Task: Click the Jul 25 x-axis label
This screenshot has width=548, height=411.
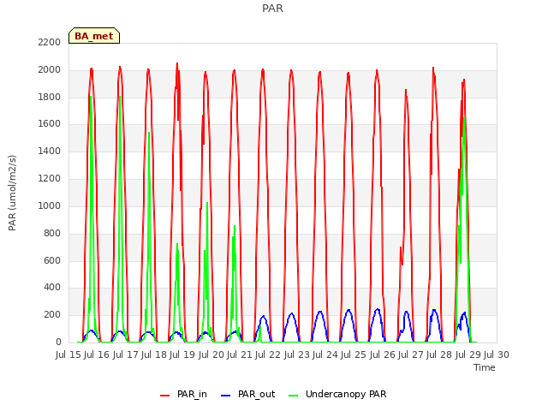Action: click(x=354, y=354)
